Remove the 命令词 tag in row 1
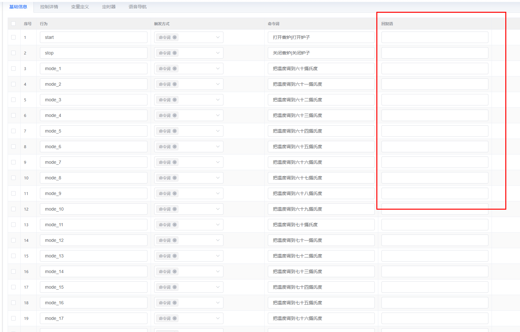Viewport: 520px width, 332px height. (x=175, y=37)
